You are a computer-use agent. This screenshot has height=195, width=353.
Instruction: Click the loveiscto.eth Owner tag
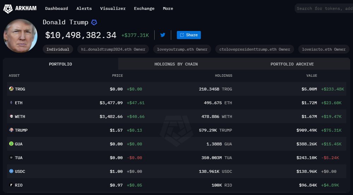323,49
